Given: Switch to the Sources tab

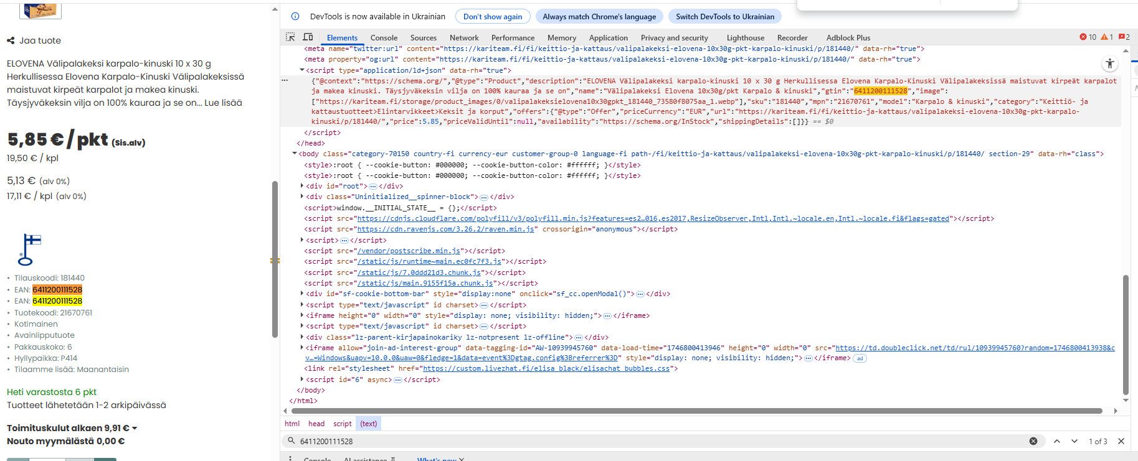Looking at the screenshot, I should click(424, 38).
